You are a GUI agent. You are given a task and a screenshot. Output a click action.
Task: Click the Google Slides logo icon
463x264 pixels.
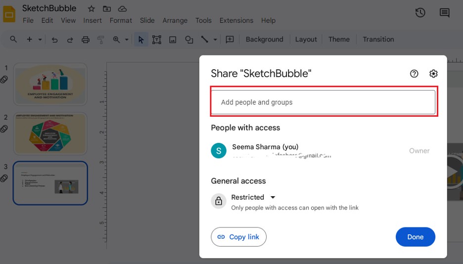(x=9, y=14)
